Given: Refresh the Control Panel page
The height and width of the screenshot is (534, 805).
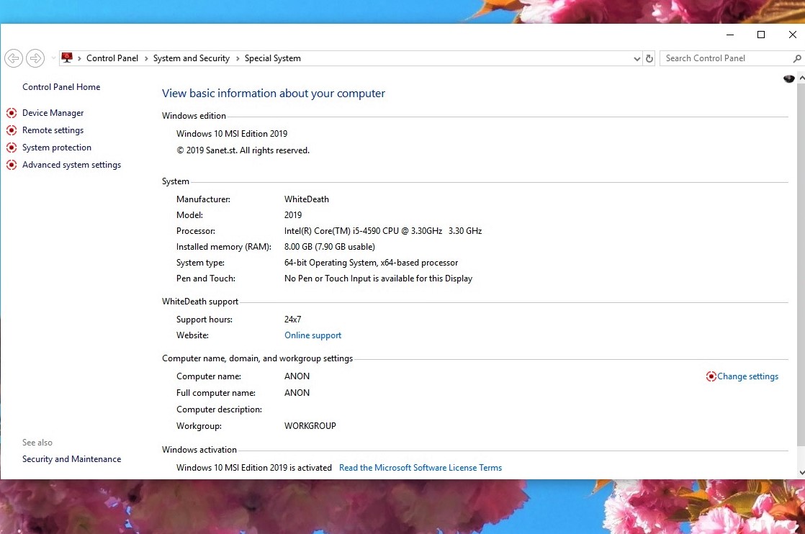Looking at the screenshot, I should (649, 58).
